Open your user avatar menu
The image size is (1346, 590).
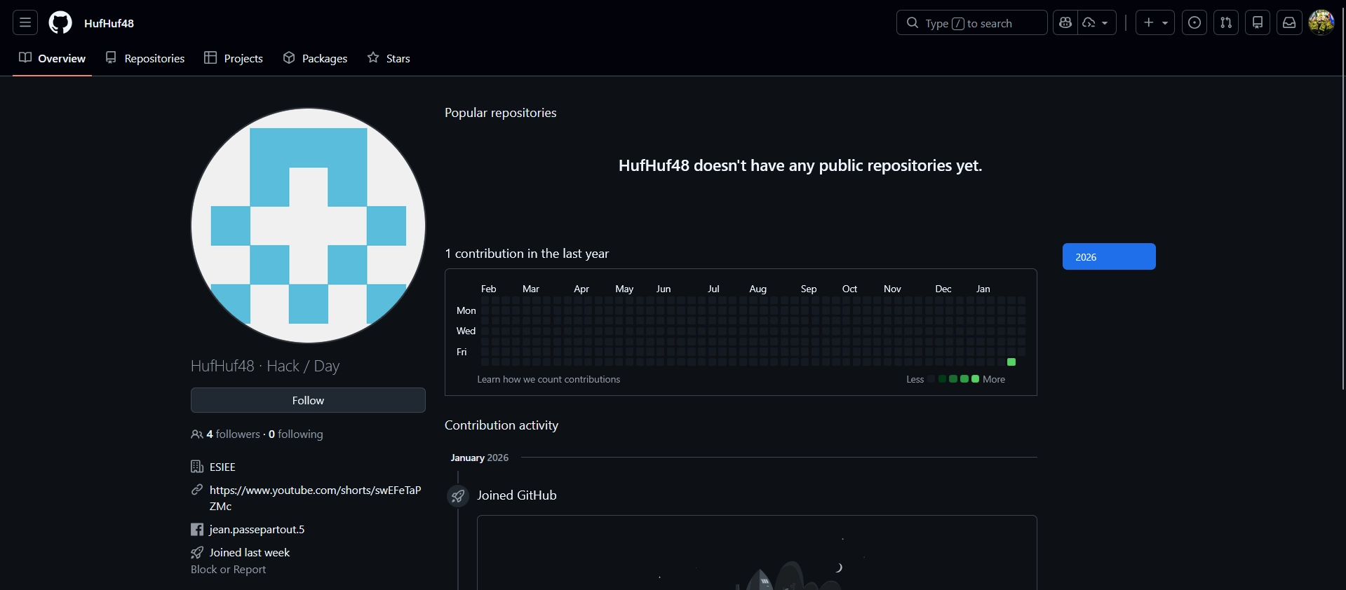(x=1321, y=22)
